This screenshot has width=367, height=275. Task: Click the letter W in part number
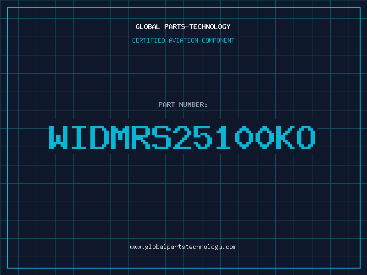point(58,137)
